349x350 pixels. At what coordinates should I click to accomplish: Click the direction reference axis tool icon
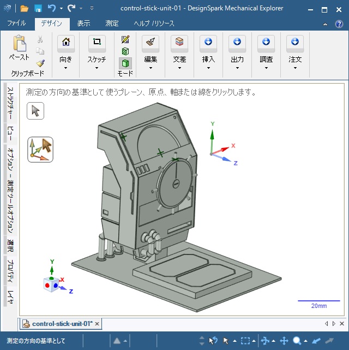[x=40, y=150]
